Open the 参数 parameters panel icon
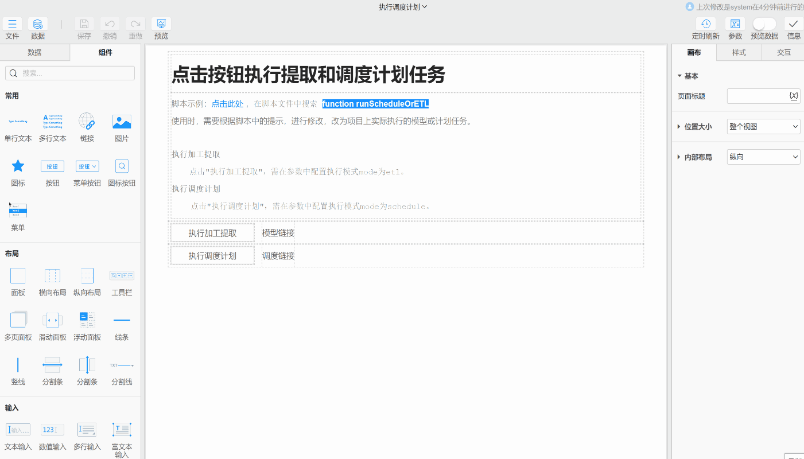The width and height of the screenshot is (804, 459). 735,24
